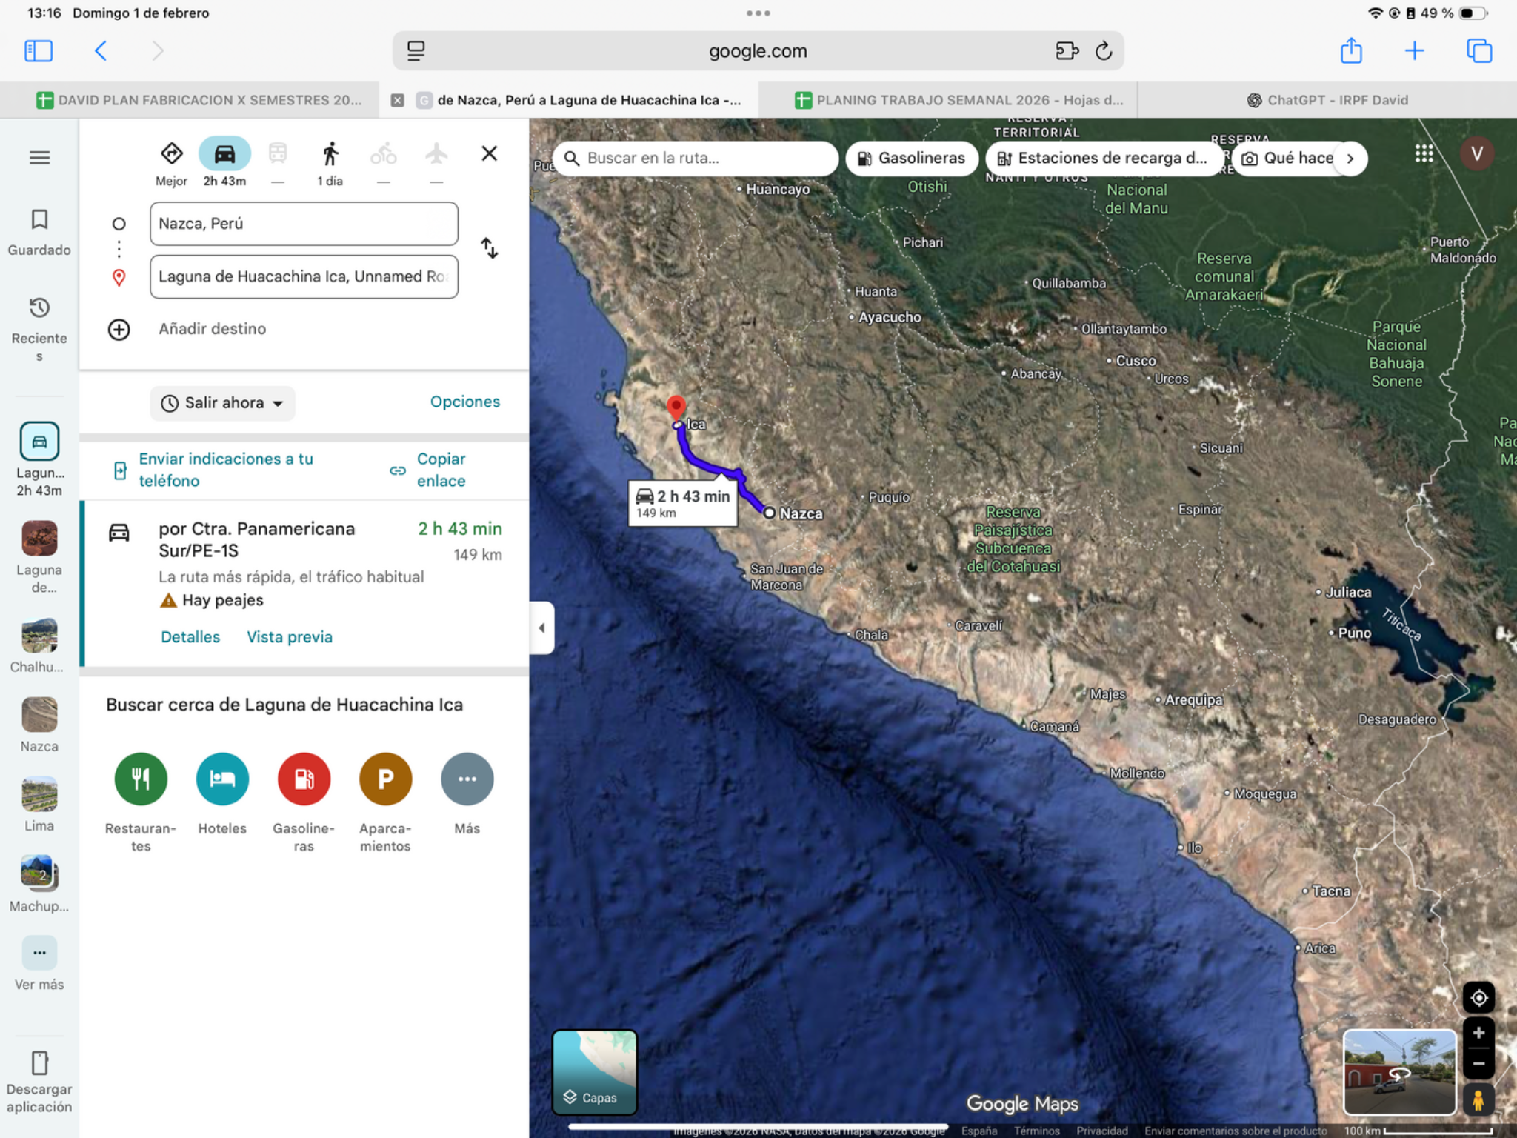The image size is (1517, 1138).
Task: Zoom out on the map
Action: pos(1478,1063)
